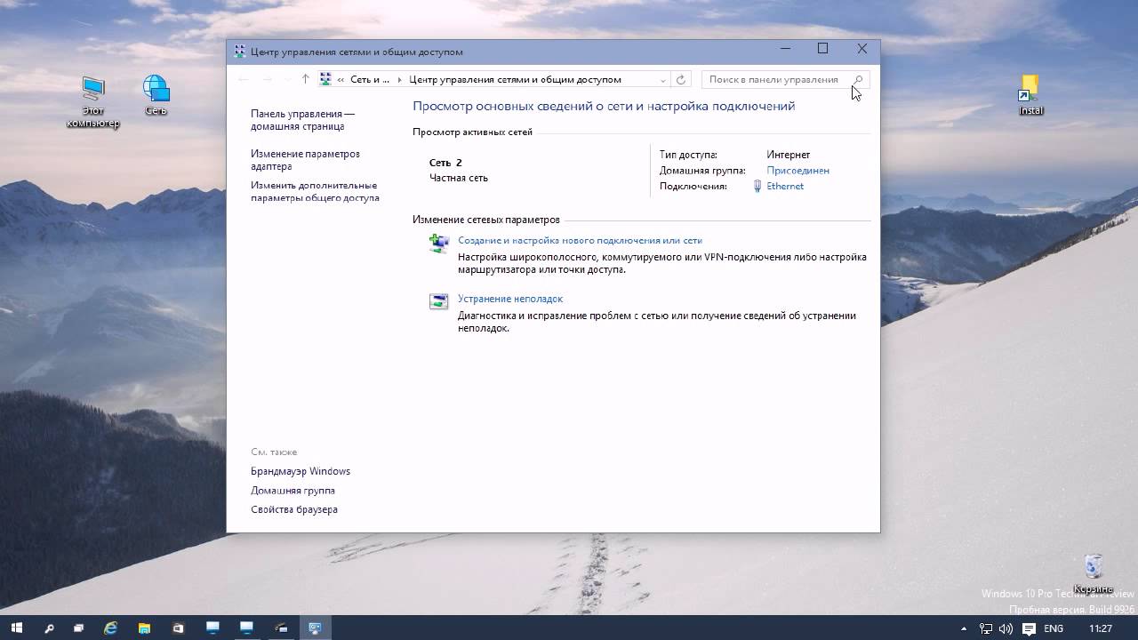This screenshot has width=1138, height=640.
Task: Open Свойства браузера link
Action: [x=294, y=509]
